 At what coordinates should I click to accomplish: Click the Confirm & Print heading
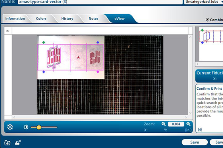coord(209,88)
